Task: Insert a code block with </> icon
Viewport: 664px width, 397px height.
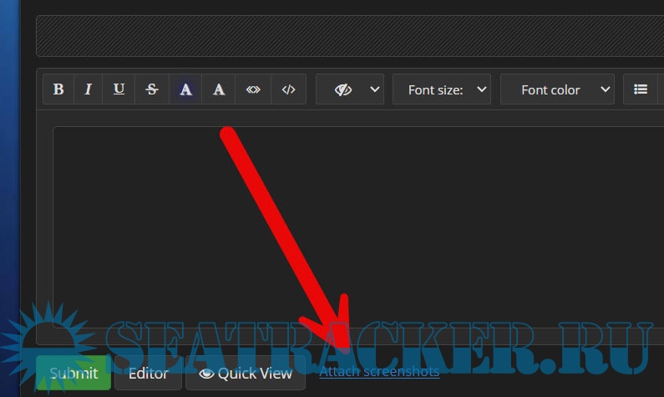Action: 288,89
